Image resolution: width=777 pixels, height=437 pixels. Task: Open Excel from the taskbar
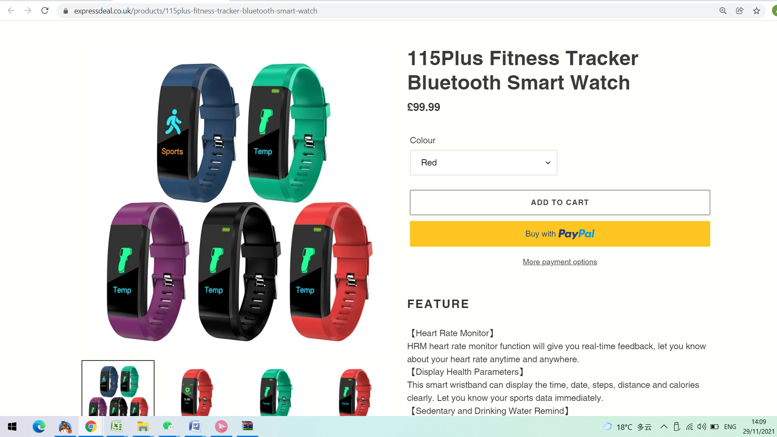[x=116, y=426]
